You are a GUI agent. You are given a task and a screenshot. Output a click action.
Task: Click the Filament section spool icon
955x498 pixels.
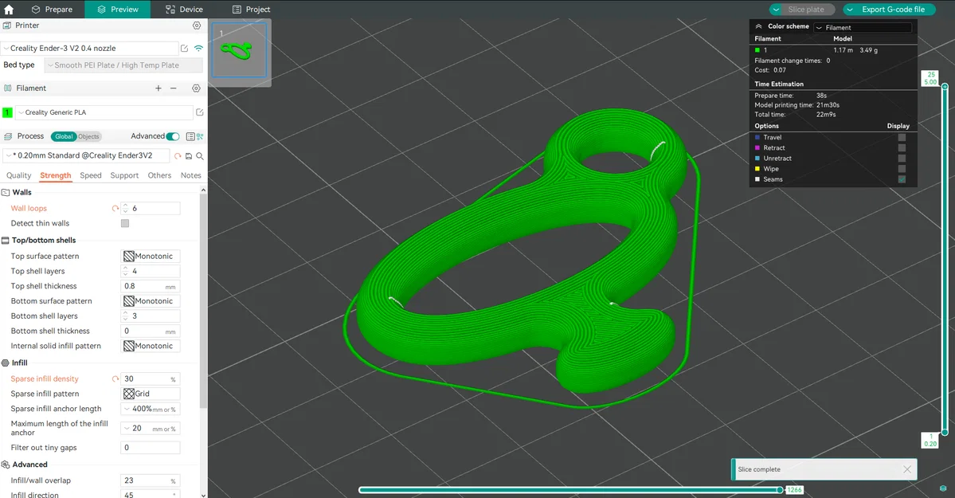point(7,88)
